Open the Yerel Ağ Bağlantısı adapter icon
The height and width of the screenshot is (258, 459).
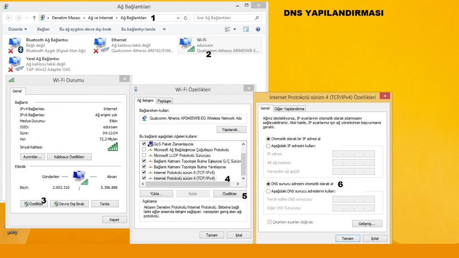click(16, 64)
